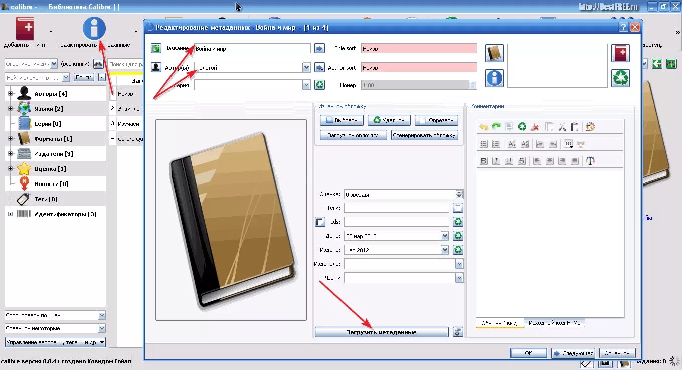Justify comment text
Image resolution: width=682 pixels, height=370 pixels.
[575, 161]
